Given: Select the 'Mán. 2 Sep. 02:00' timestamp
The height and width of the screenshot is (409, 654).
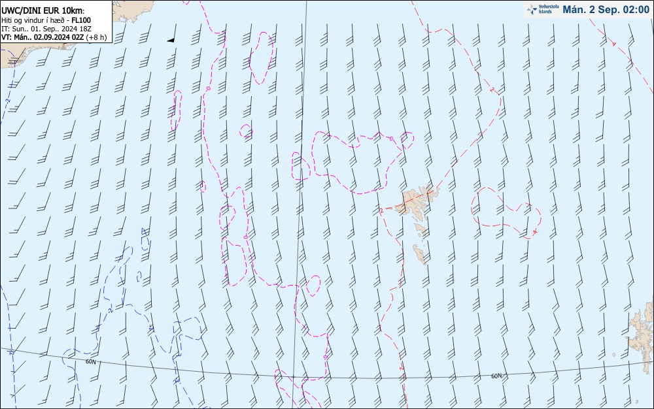Looking at the screenshot, I should coord(606,10).
